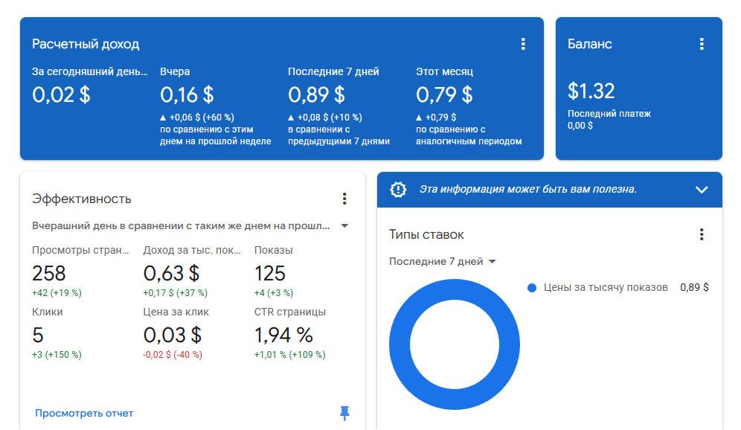The height and width of the screenshot is (430, 741).
Task: Click the CTR страницы value 1,94 %
Action: pyautogui.click(x=283, y=335)
